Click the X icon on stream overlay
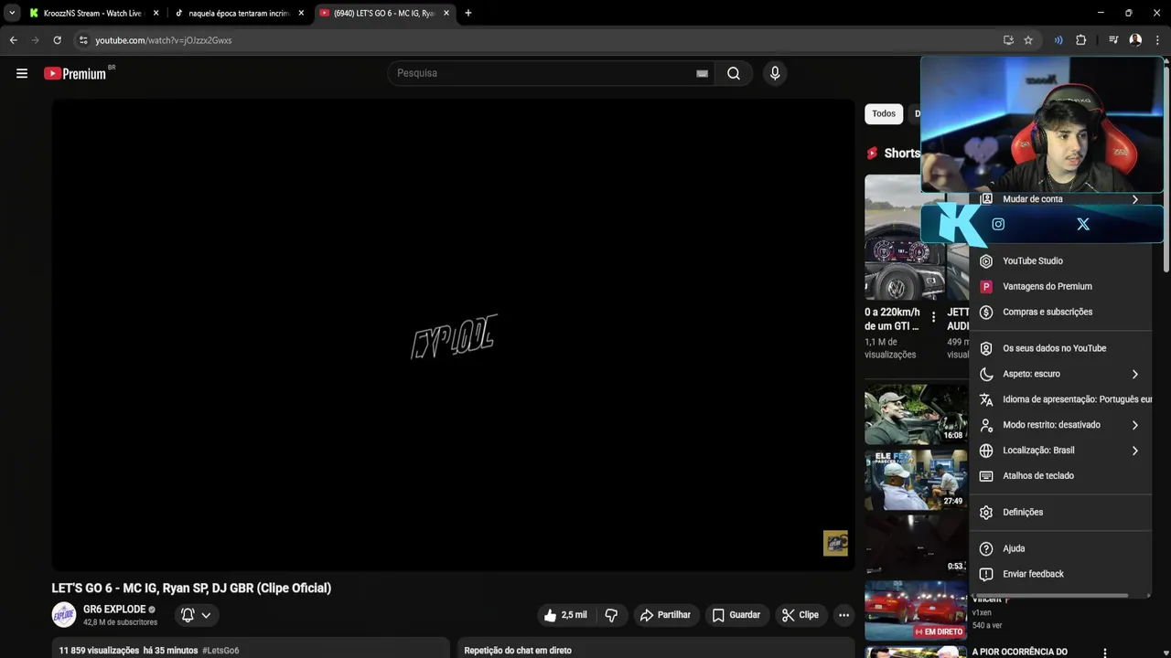Viewport: 1171px width, 658px height. (x=1083, y=224)
